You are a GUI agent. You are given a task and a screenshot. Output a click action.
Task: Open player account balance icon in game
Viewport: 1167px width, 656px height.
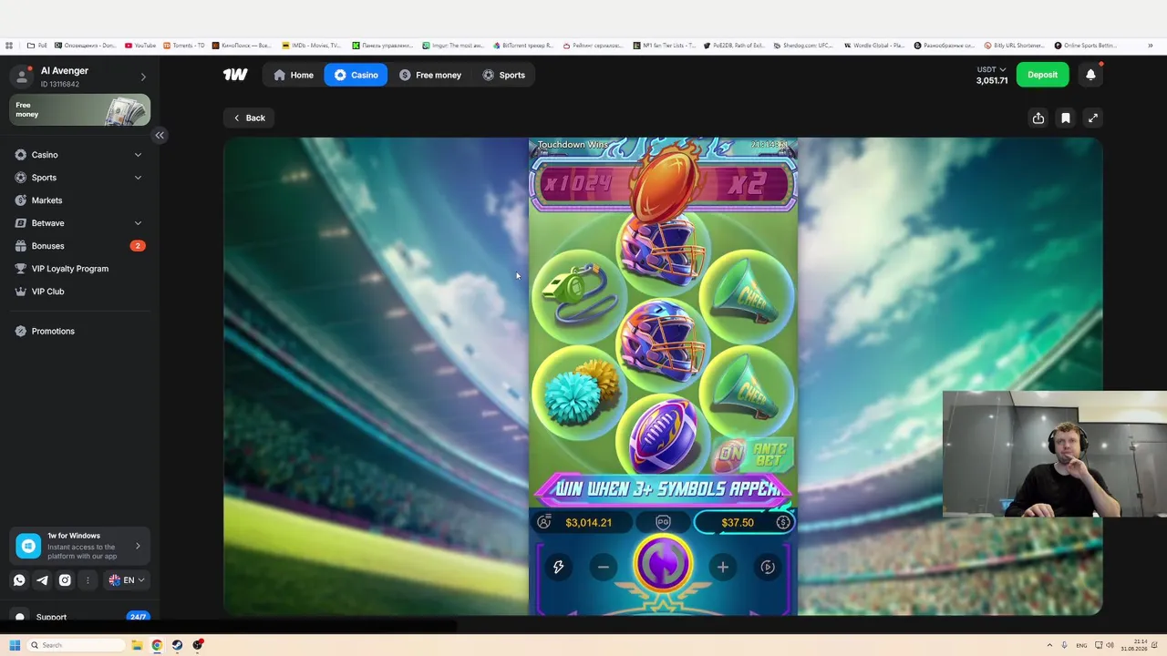pyautogui.click(x=544, y=522)
